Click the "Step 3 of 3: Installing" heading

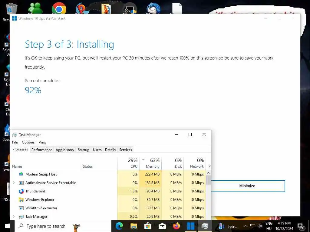tap(69, 44)
